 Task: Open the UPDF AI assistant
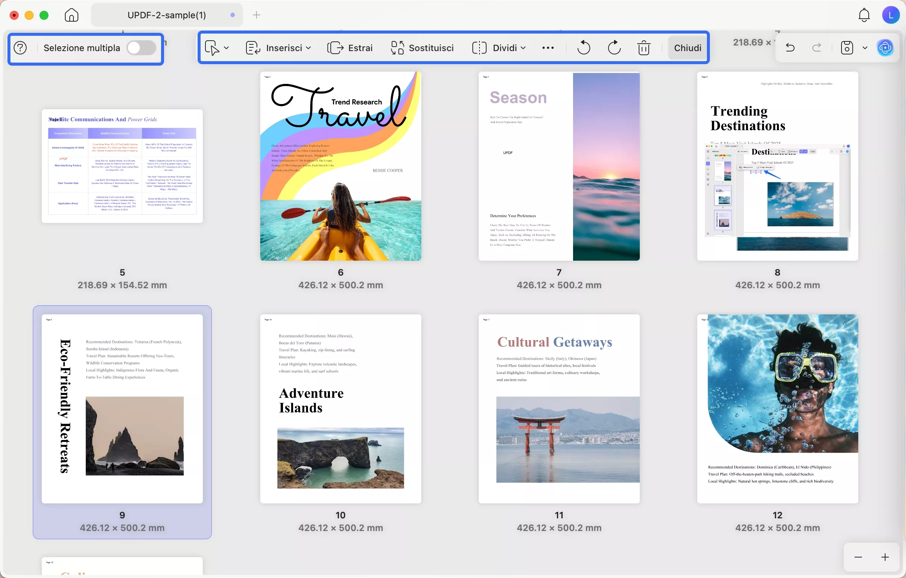(885, 47)
